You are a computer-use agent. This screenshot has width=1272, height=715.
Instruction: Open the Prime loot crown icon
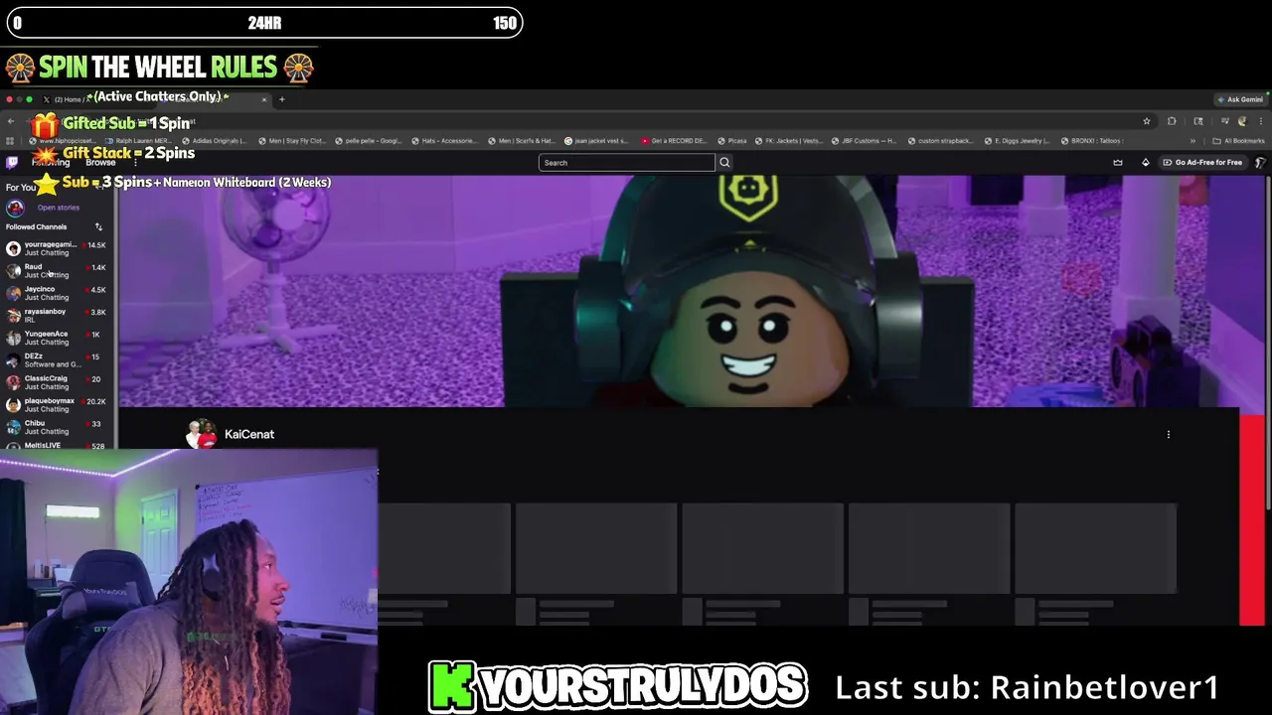[1118, 163]
